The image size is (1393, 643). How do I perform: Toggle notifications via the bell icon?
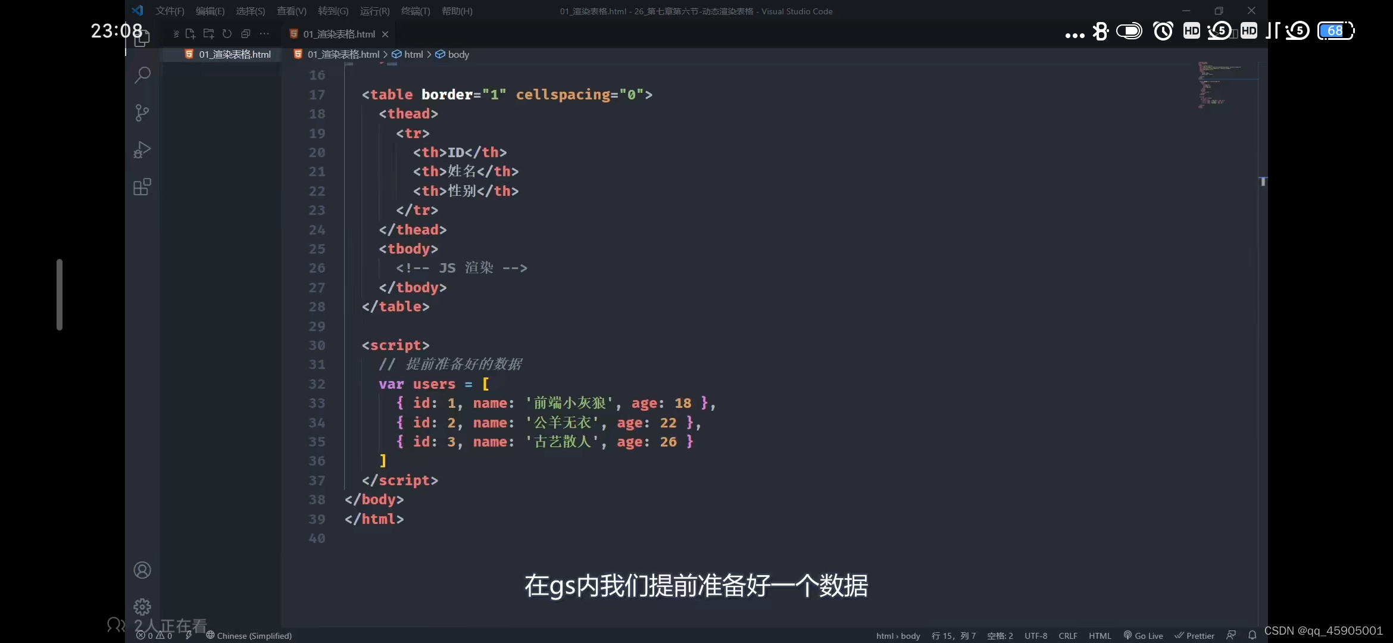[1252, 636]
